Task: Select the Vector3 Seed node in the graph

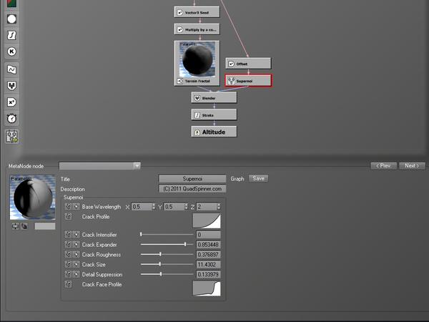Action: tap(197, 12)
